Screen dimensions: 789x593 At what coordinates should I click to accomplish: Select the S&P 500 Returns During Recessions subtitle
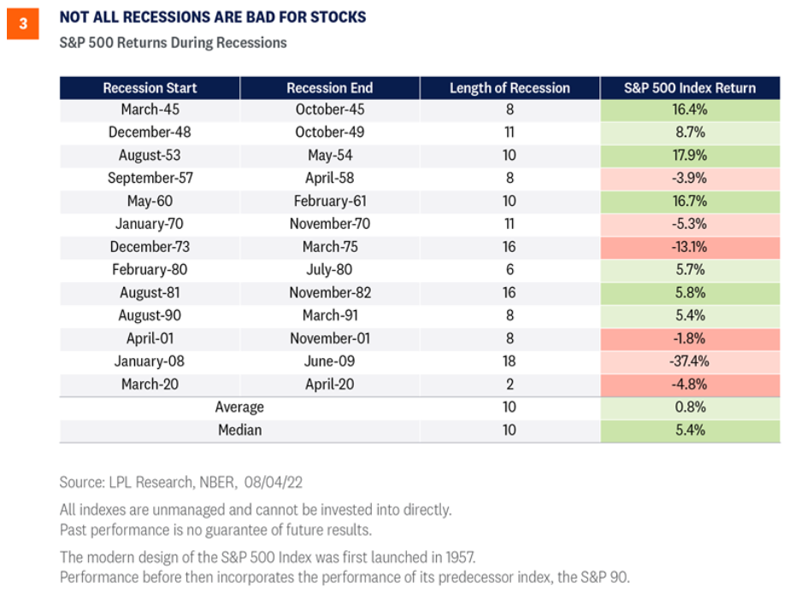[173, 42]
